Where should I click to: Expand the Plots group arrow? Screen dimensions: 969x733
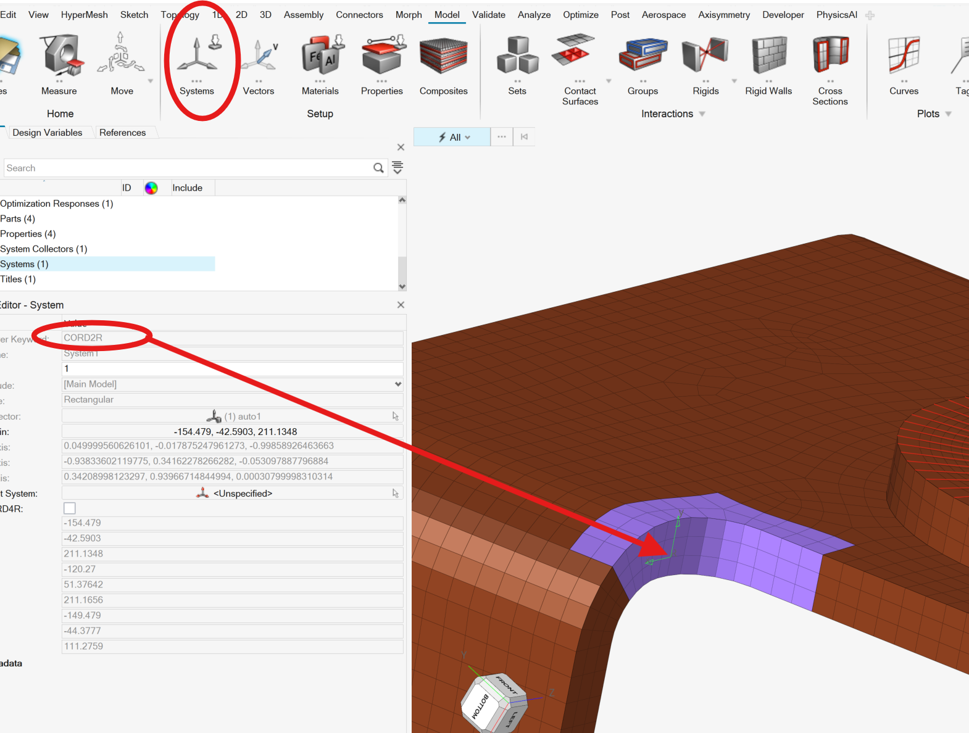point(949,114)
